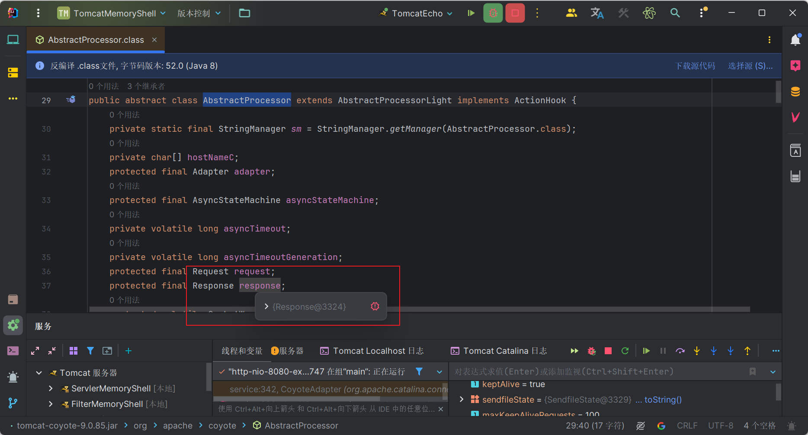The height and width of the screenshot is (435, 808).
Task: Expand ServlerMemoryShell tree node
Action: (51, 388)
